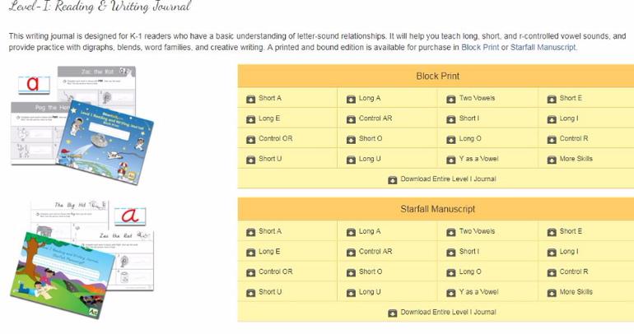Open Block Print Long E worksheet
The width and height of the screenshot is (634, 334).
[269, 118]
